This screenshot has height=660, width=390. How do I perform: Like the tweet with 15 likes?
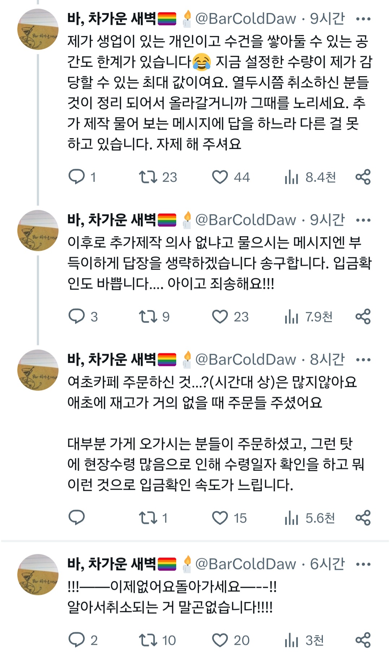pos(220,518)
